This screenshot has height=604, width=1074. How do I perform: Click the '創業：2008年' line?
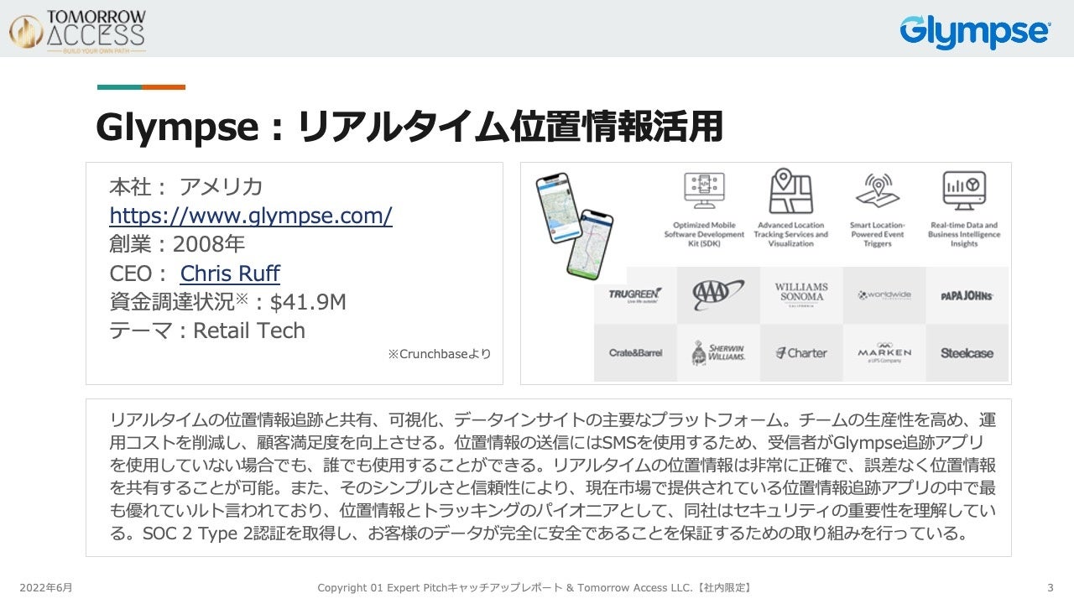[x=177, y=244]
